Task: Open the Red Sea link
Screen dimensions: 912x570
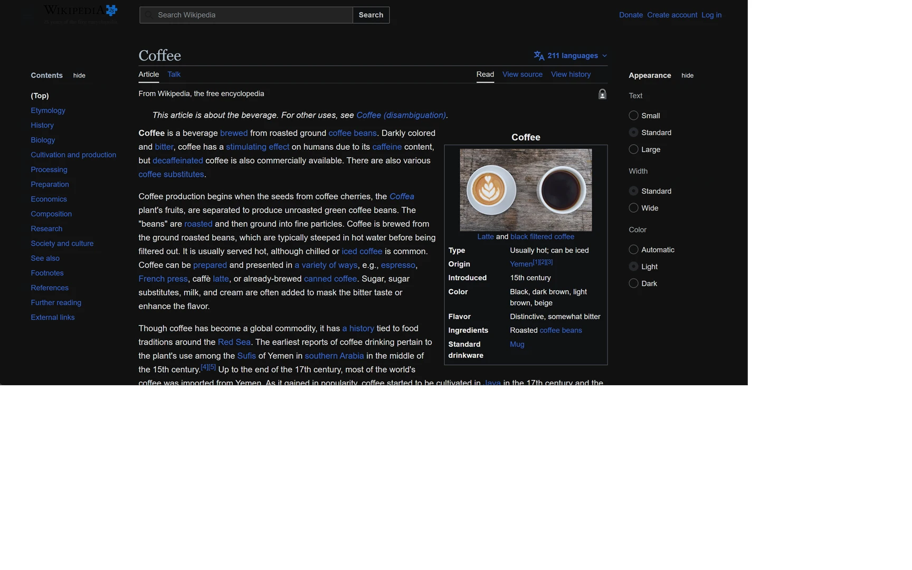Action: pos(234,342)
